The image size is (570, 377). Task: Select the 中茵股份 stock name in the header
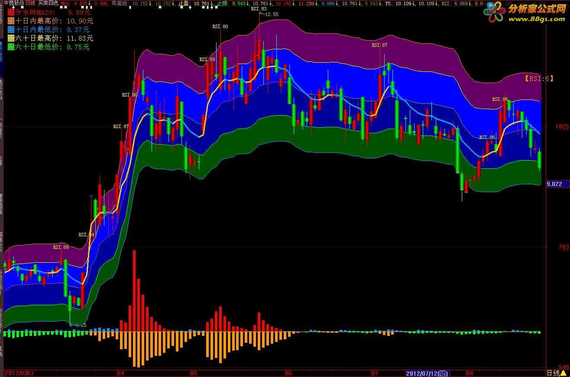point(14,3)
